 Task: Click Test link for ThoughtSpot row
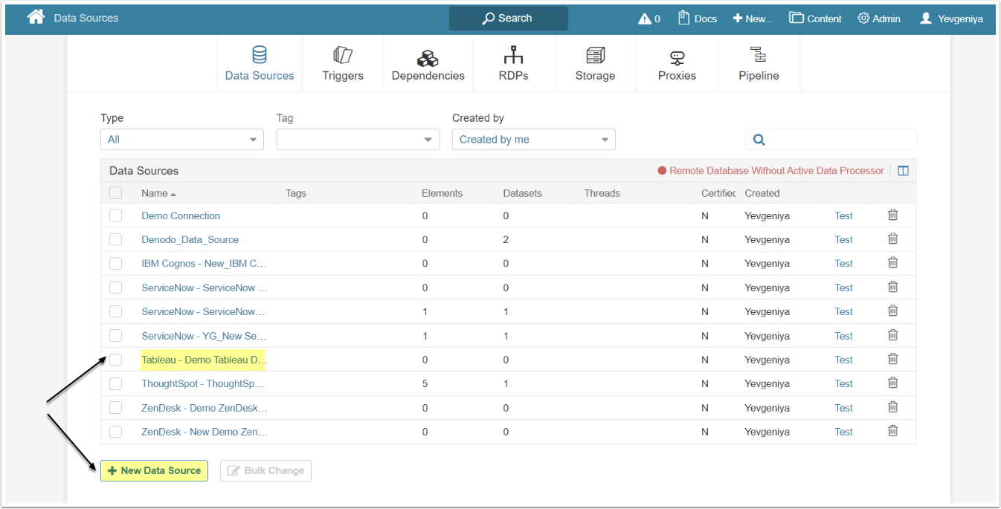(x=843, y=383)
